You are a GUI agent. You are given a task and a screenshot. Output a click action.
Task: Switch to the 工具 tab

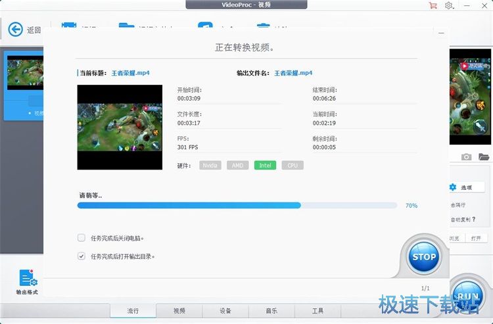click(x=318, y=311)
